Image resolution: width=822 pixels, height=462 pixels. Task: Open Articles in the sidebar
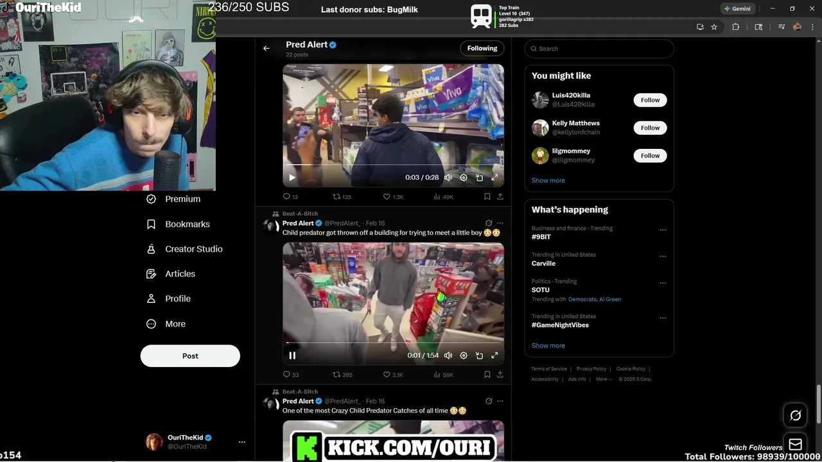coord(171,274)
